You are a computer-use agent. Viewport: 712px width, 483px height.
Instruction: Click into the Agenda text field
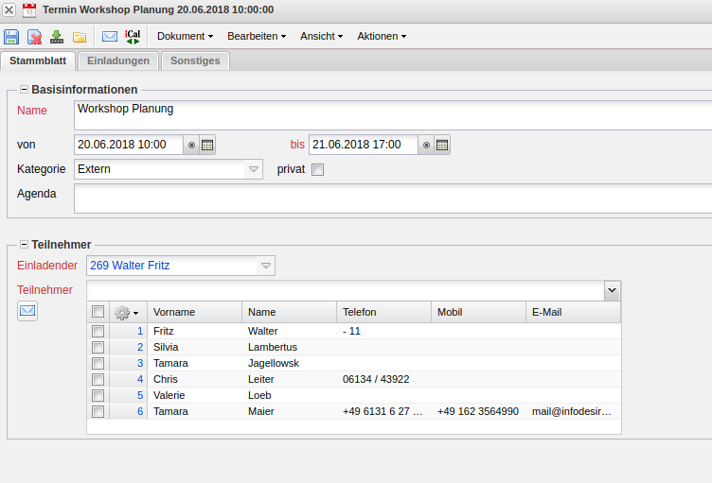point(392,198)
